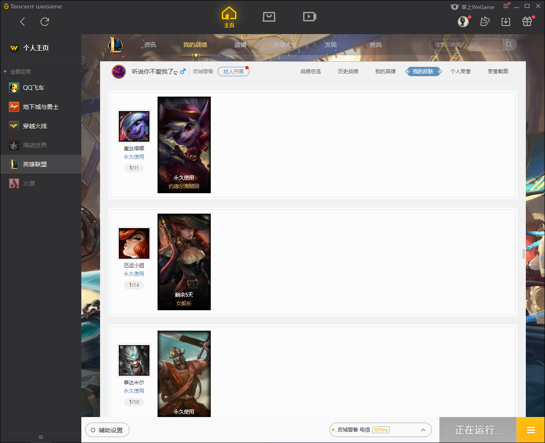Viewport: 545px width, 443px height.
Task: Switch to 荣誉截图 sub-tab
Action: click(498, 71)
